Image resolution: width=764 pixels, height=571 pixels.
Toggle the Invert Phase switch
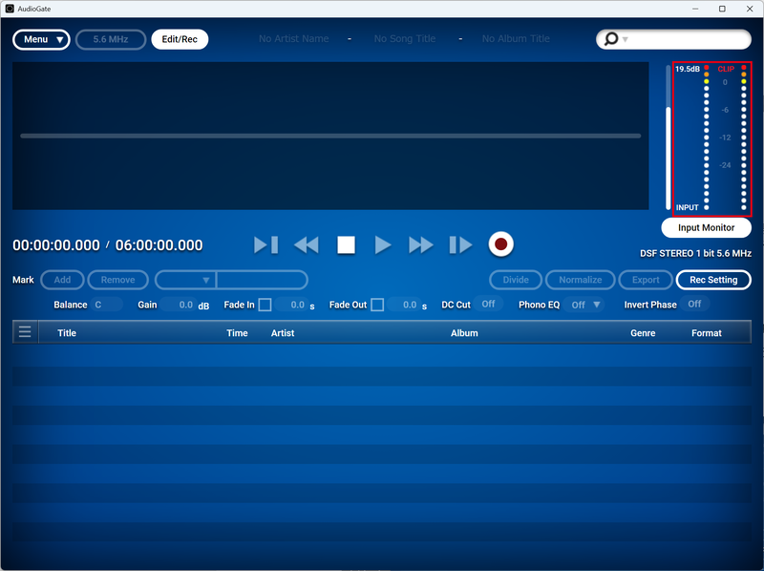pos(694,304)
